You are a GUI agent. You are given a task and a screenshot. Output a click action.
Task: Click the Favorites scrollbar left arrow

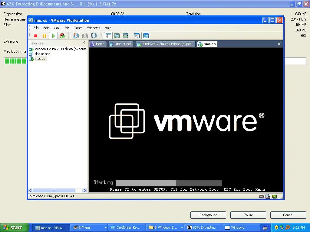(x=30, y=191)
